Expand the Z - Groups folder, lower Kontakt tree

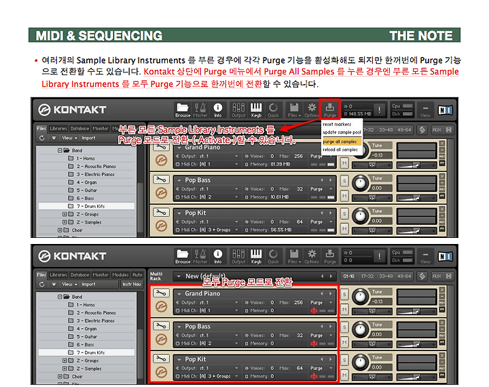65,361
